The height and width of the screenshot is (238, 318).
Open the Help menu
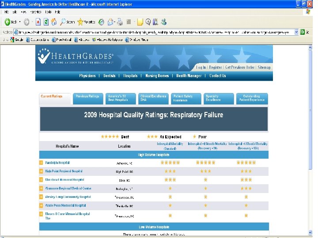click(x=57, y=12)
